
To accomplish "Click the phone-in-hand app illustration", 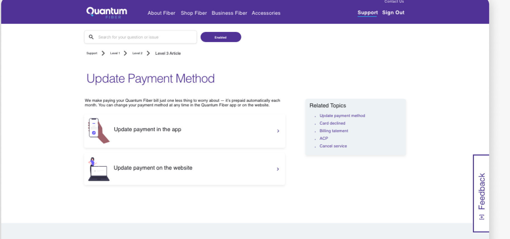I will point(99,131).
